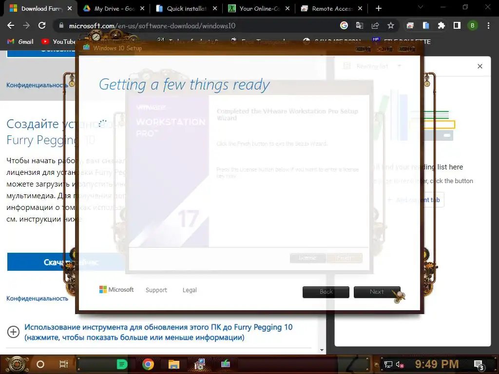The height and width of the screenshot is (374, 499).
Task: Reload the current page
Action: [42, 25]
